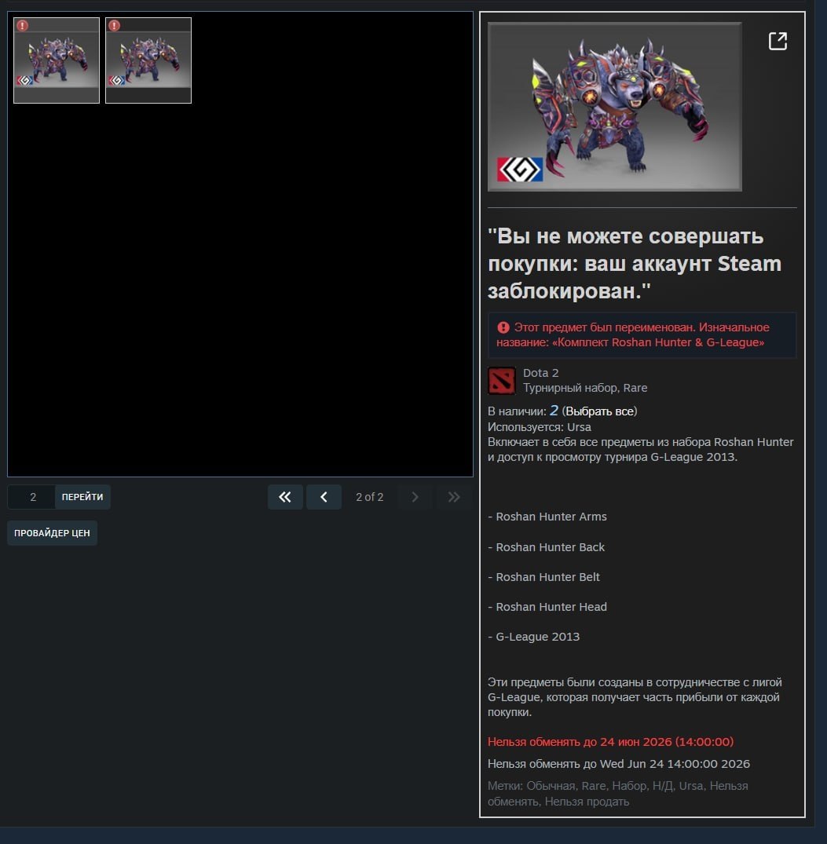Click the G-League logo on preview image
Viewport: 827px width, 844px height.
click(x=520, y=170)
